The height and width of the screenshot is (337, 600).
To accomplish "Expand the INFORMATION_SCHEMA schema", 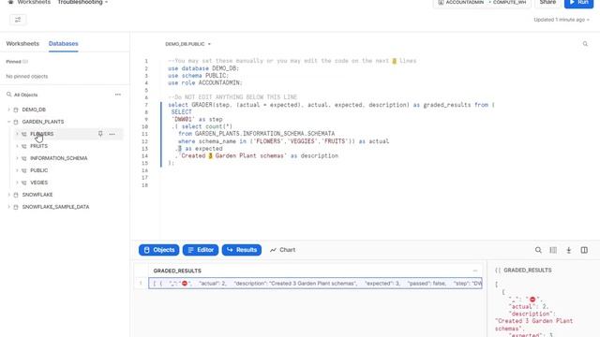I will click(17, 158).
